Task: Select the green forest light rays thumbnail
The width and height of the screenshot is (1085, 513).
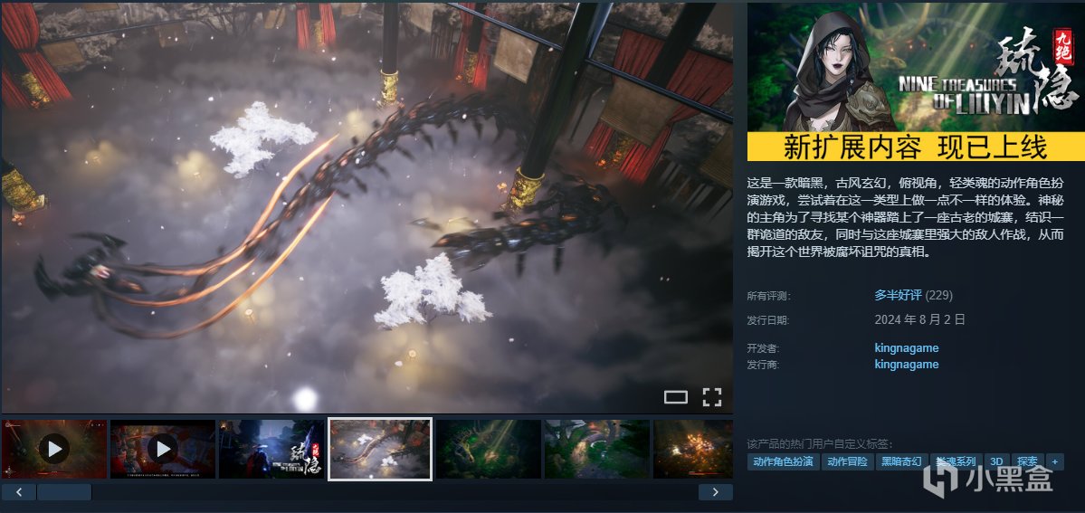Action: click(x=489, y=449)
